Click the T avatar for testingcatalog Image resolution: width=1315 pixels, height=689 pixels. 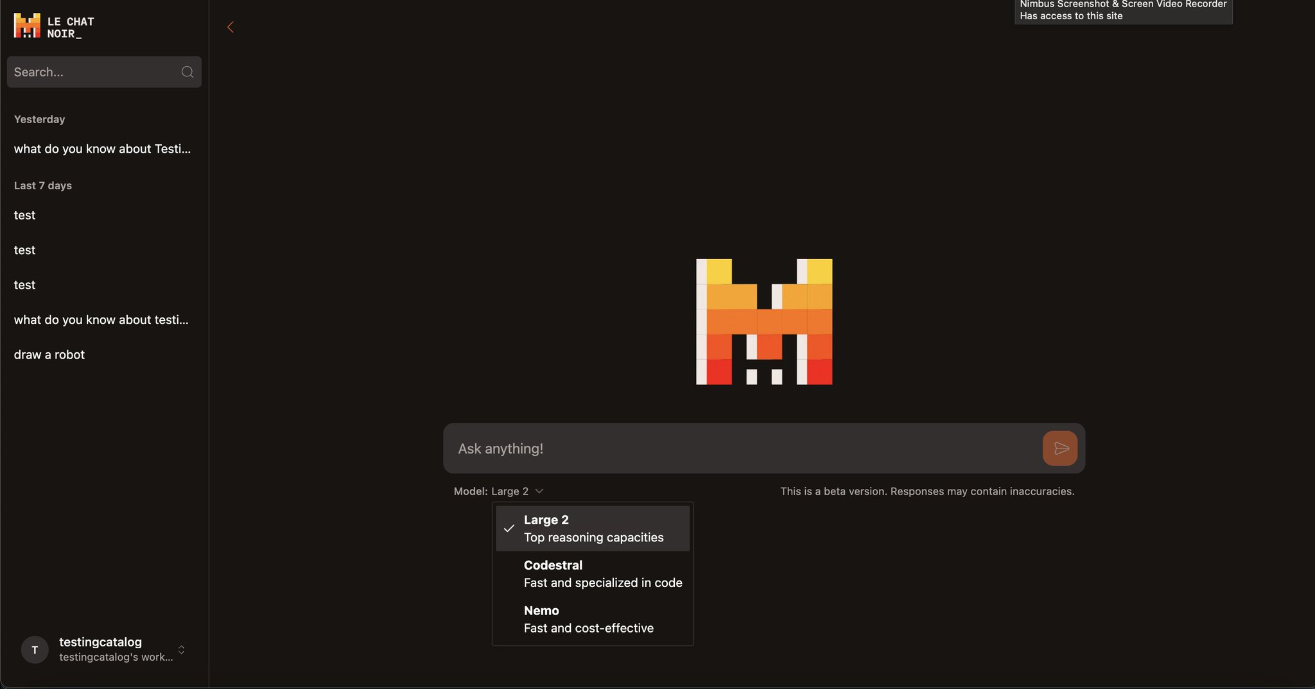pyautogui.click(x=35, y=650)
